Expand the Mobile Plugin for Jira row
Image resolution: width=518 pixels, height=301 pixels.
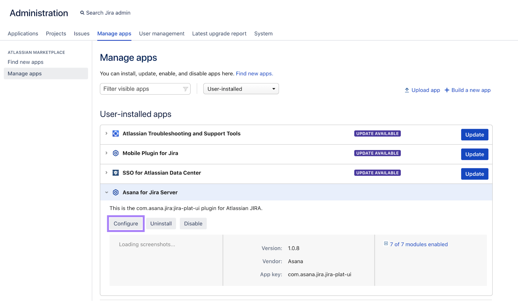(106, 153)
